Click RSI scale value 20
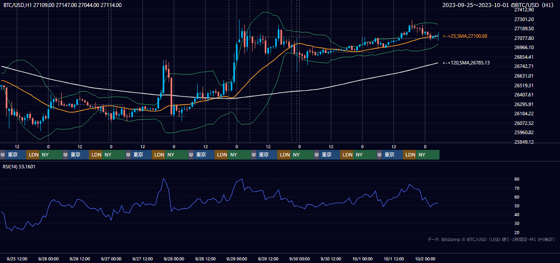 click(x=517, y=232)
